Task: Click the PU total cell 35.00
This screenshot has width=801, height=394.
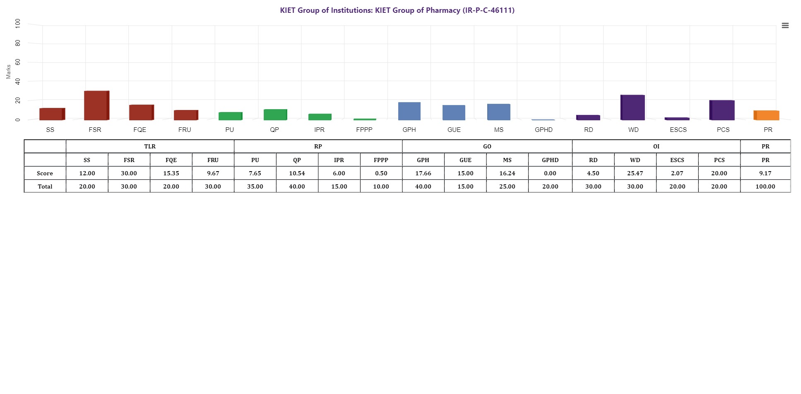Action: pyautogui.click(x=255, y=186)
